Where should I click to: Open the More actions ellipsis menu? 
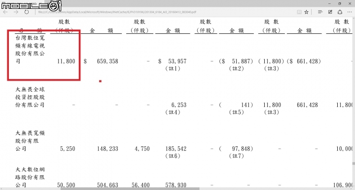pos(350,12)
